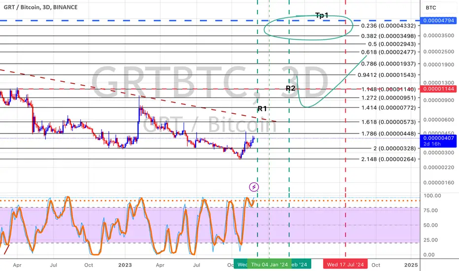Click the GRT / Bitcoin, 3D, BINANCE title

point(40,7)
